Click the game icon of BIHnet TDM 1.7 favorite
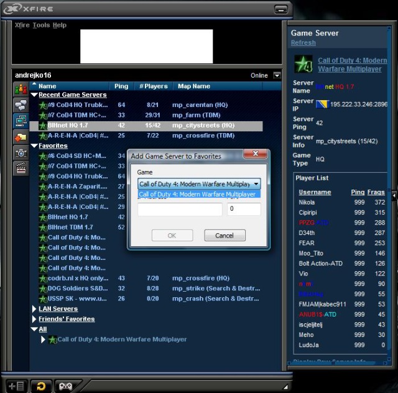 [x=43, y=228]
